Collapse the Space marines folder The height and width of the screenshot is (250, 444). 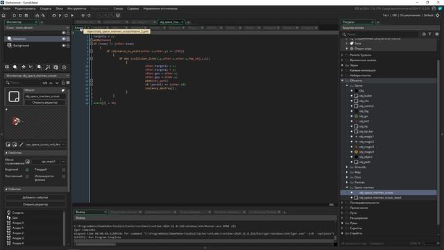(347, 187)
